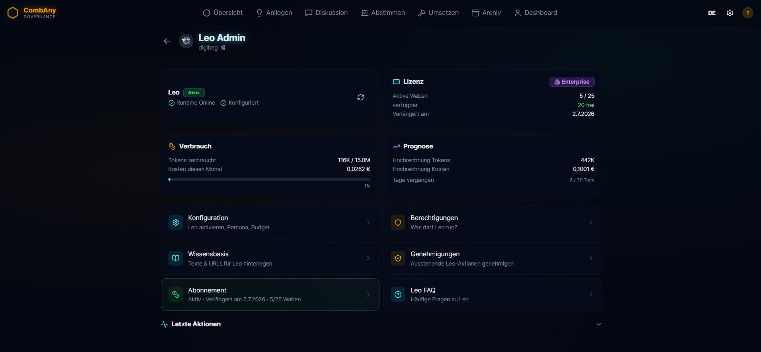This screenshot has height=352, width=761.
Task: Click the Aktiv status badge
Action: [194, 93]
